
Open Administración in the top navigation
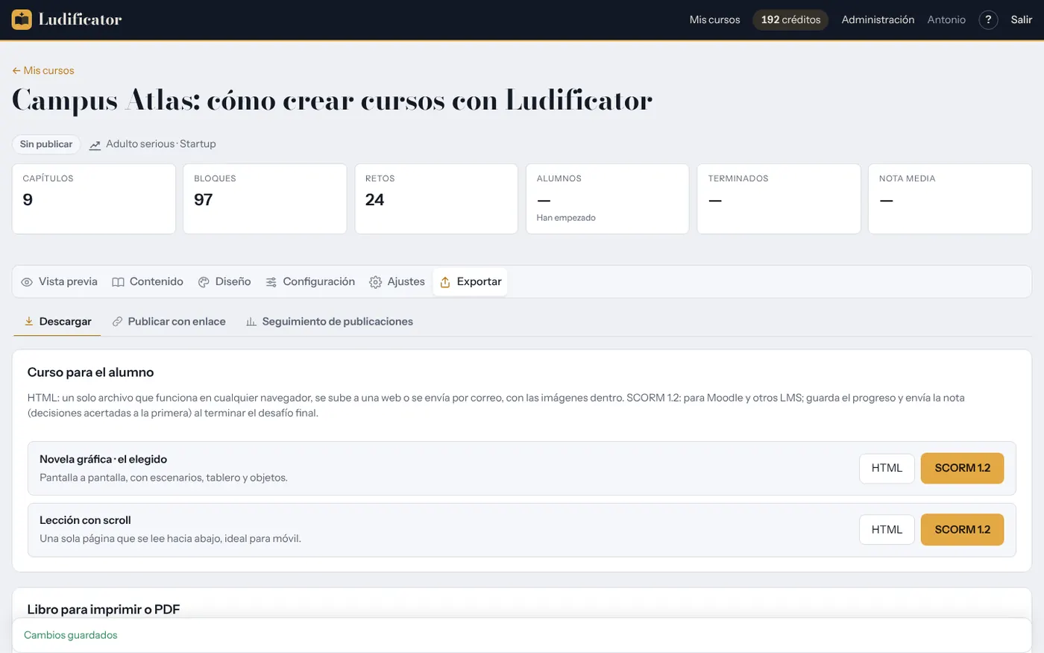878,20
